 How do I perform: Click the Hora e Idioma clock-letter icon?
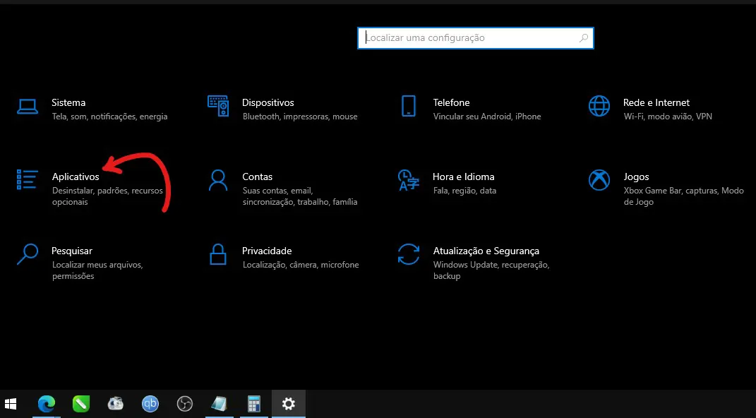(x=408, y=180)
